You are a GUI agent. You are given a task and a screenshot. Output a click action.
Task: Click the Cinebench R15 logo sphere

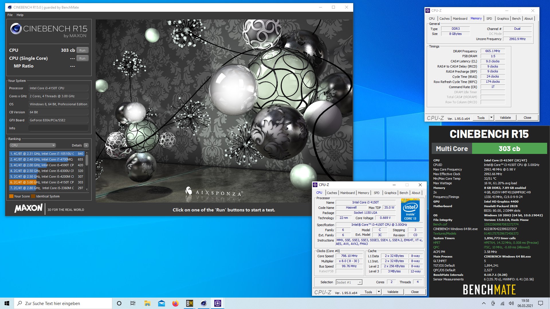pyautogui.click(x=16, y=29)
